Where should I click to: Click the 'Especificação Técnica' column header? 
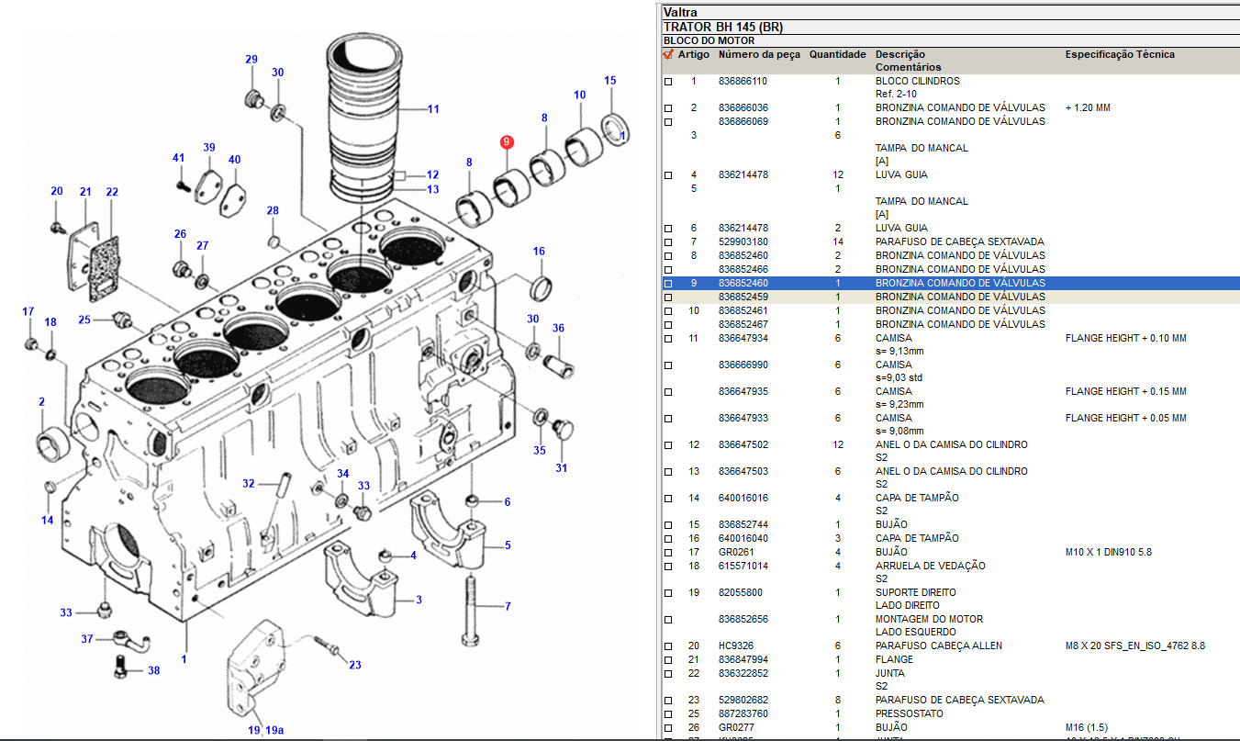(x=1119, y=54)
